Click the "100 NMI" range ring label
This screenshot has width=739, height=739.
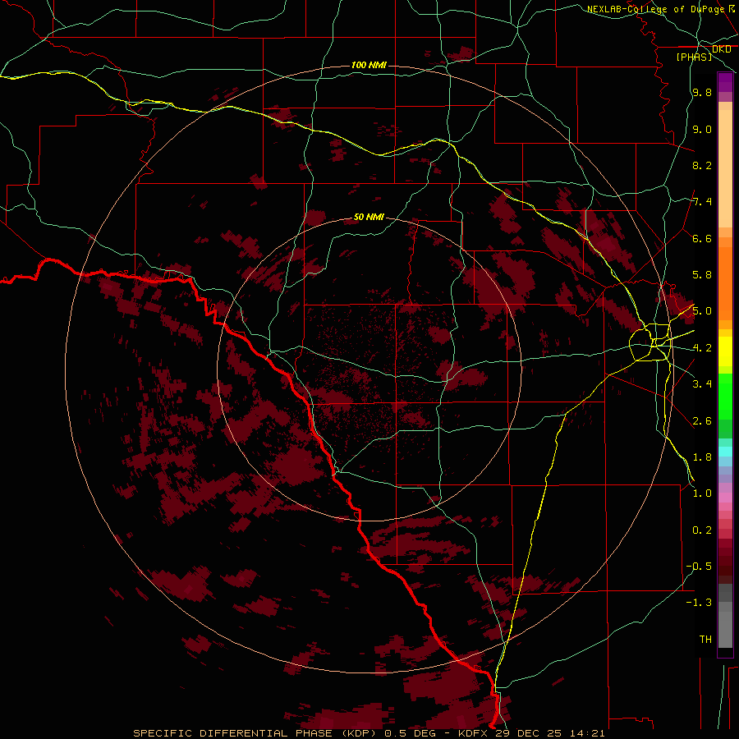[x=369, y=65]
